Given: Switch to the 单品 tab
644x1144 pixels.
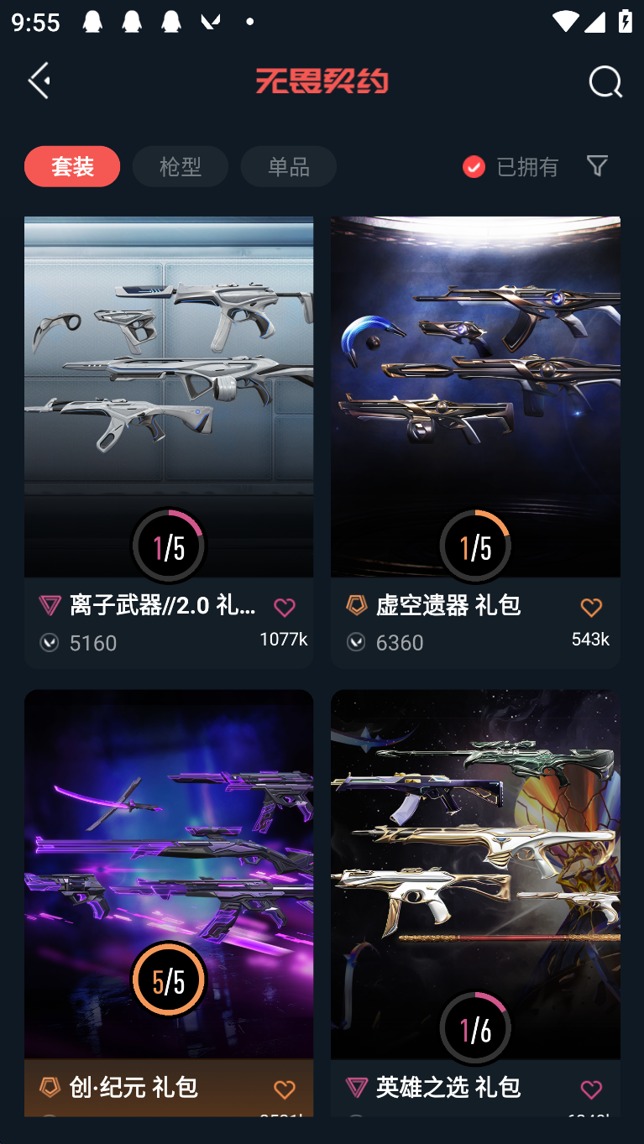Looking at the screenshot, I should 289,166.
